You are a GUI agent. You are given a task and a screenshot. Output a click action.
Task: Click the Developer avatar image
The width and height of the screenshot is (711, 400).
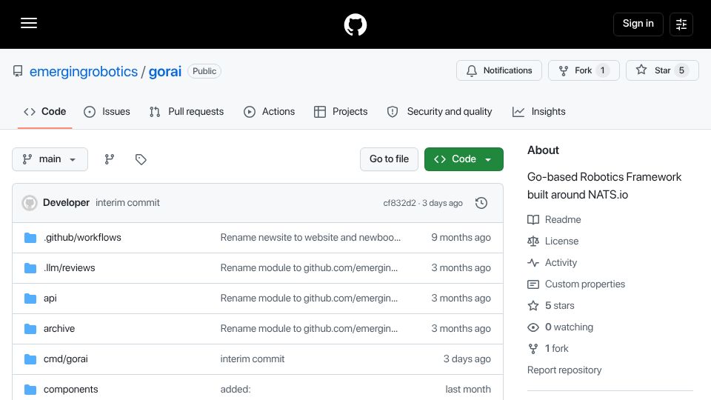point(30,203)
